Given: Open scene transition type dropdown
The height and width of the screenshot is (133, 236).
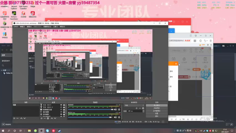Looking at the screenshot, I should point(134,105).
